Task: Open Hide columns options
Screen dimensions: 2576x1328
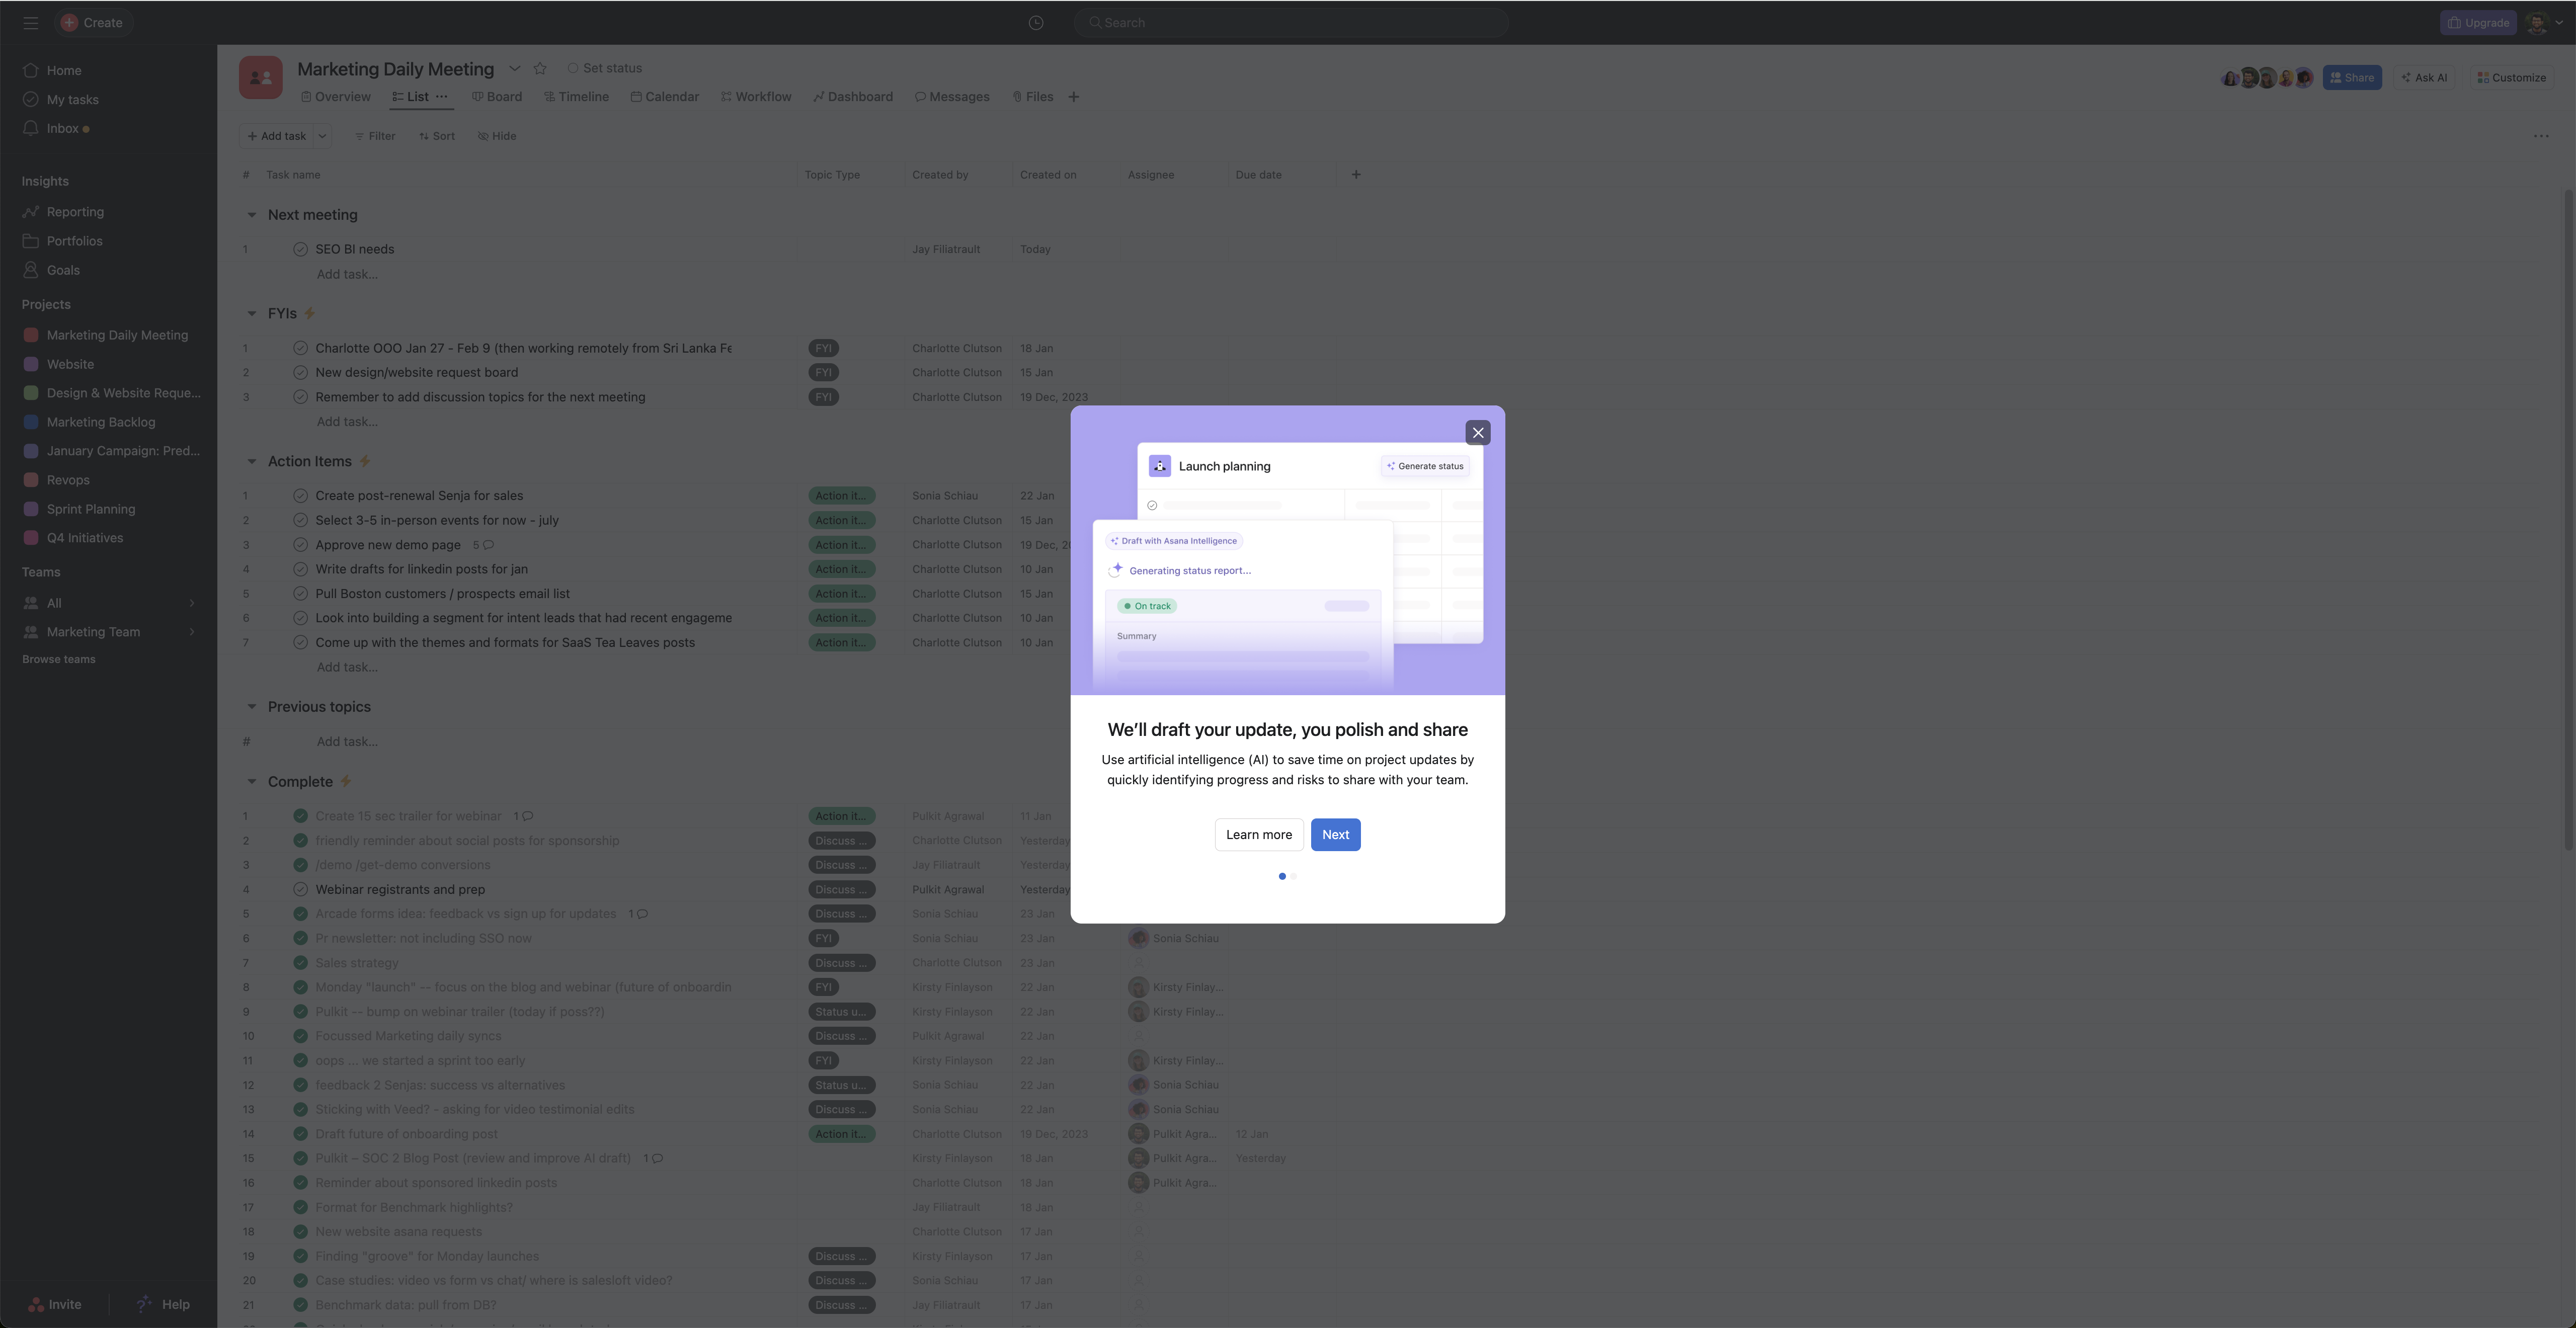Action: click(x=497, y=136)
